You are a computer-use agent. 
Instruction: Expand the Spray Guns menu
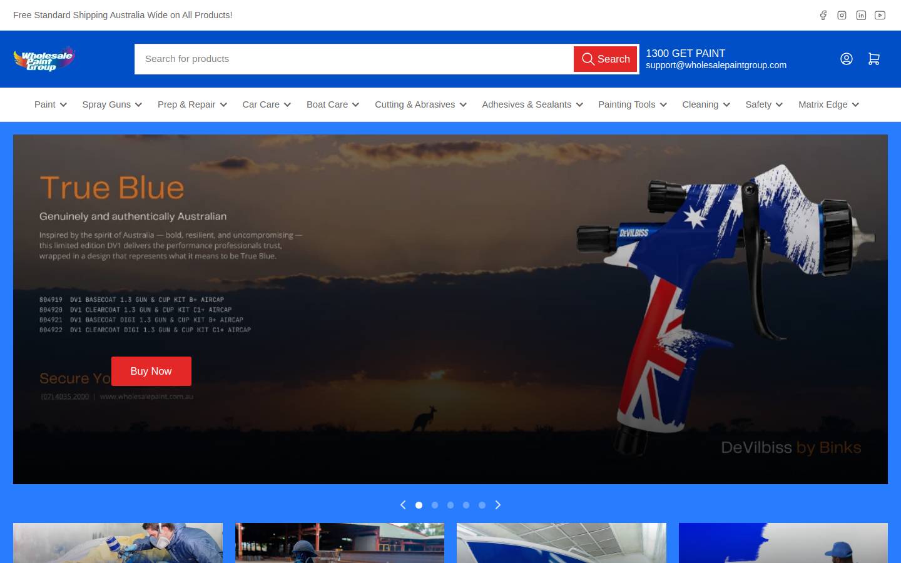coord(112,104)
